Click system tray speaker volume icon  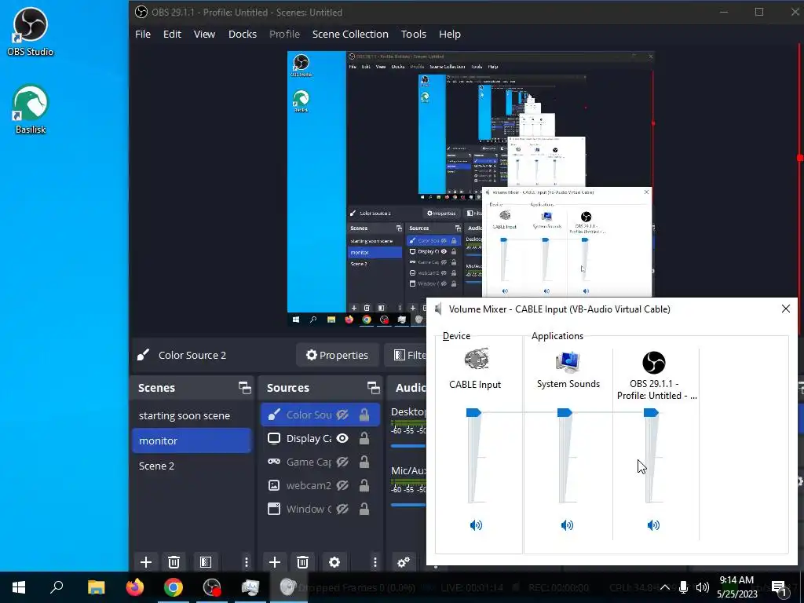(703, 587)
